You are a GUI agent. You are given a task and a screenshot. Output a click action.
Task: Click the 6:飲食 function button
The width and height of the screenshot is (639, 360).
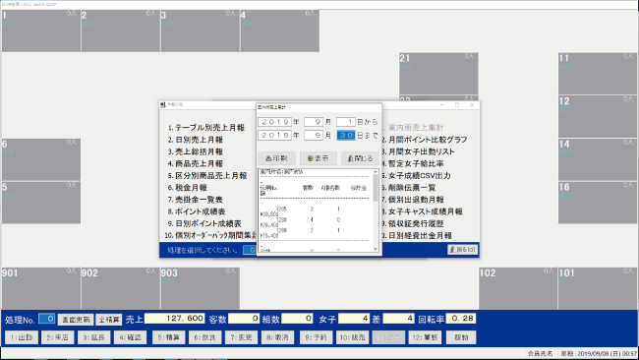(x=205, y=337)
